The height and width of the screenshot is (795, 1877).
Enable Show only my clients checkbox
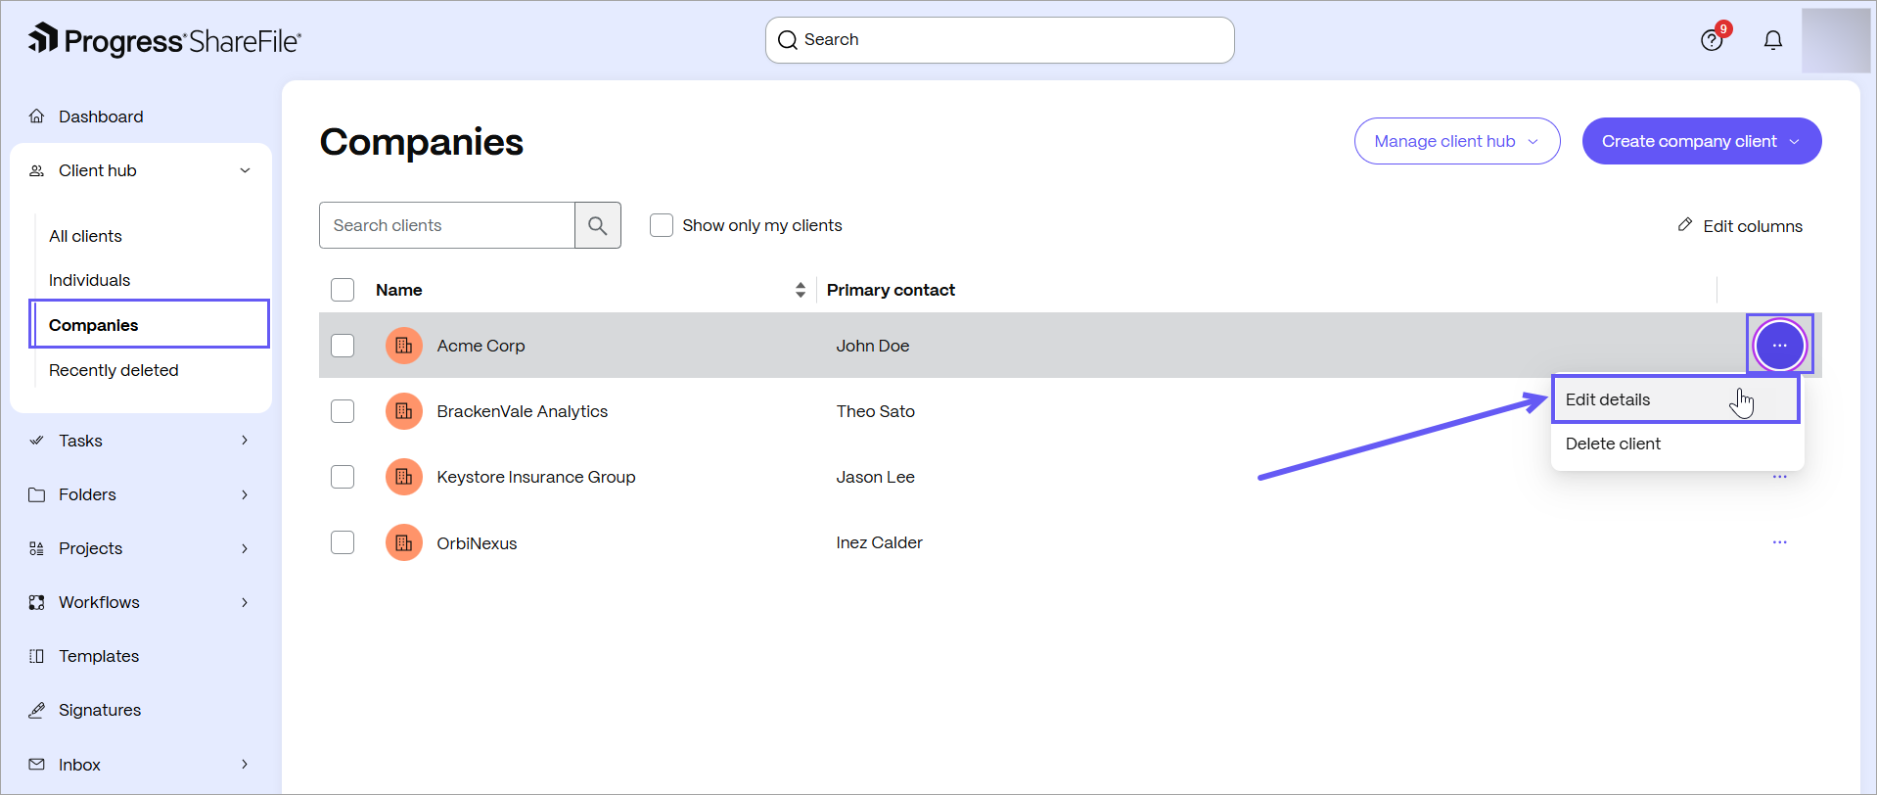[662, 225]
